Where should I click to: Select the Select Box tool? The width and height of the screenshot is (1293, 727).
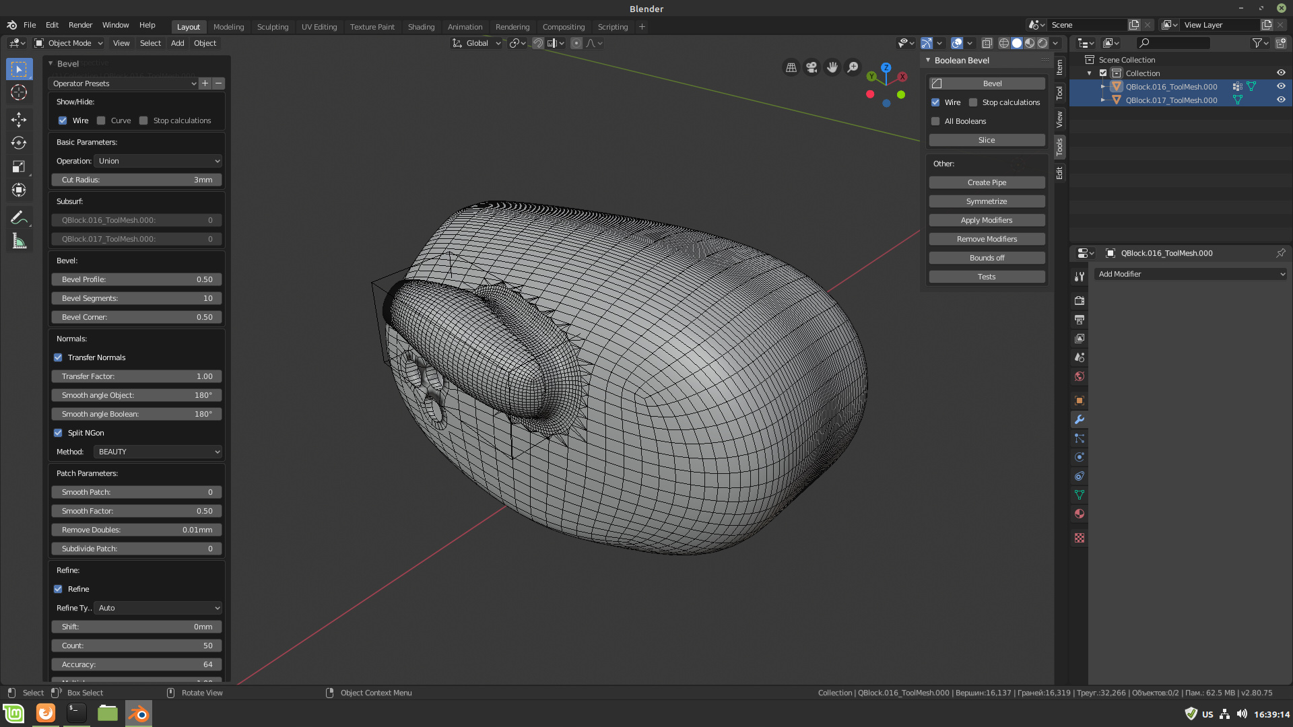(x=19, y=69)
